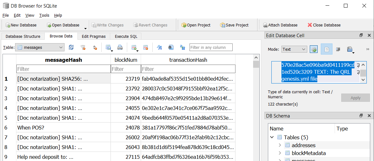The width and height of the screenshot is (374, 161).
Task: Switch to the Browse Data tab
Action: (61, 36)
